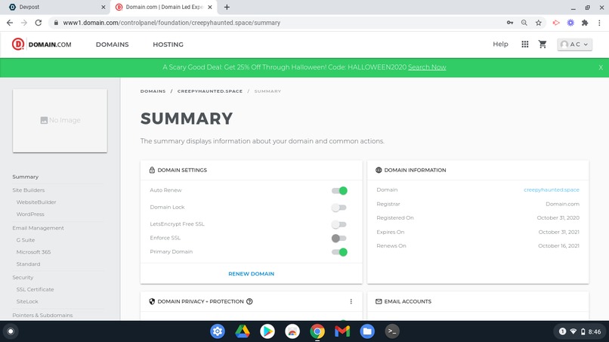Click DOMAINS in the breadcrumb
The image size is (609, 342).
click(x=153, y=91)
